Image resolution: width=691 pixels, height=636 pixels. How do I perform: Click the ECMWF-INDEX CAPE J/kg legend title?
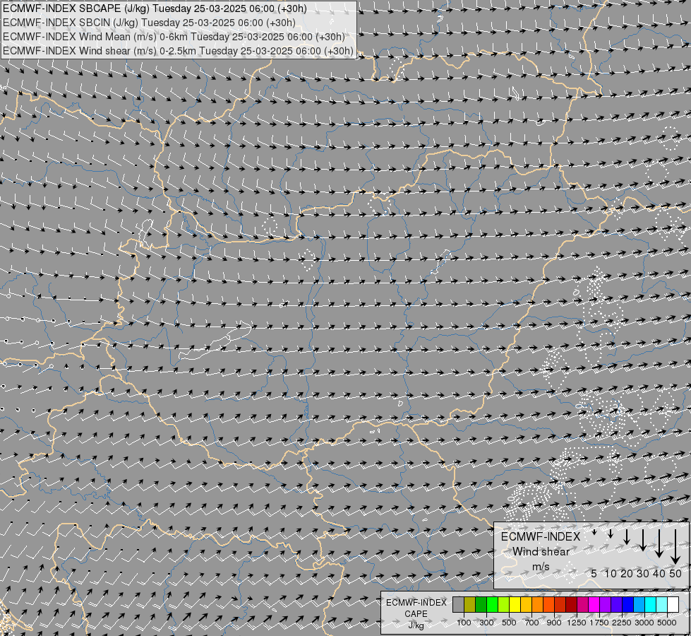click(416, 614)
